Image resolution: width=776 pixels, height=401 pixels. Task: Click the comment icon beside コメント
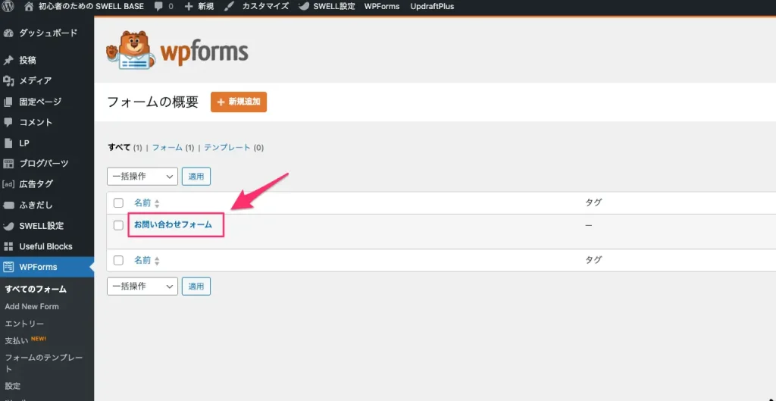tap(8, 122)
